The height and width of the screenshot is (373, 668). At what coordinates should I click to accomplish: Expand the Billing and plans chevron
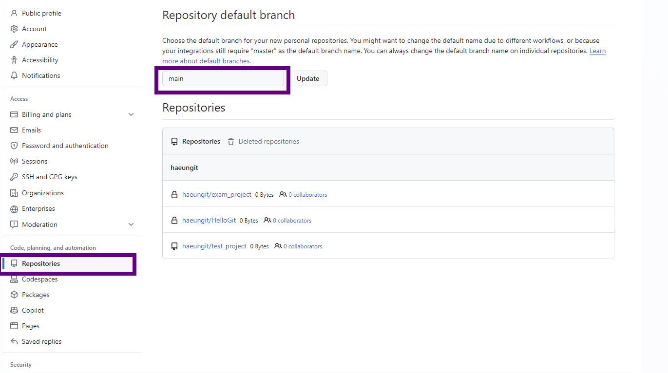131,114
